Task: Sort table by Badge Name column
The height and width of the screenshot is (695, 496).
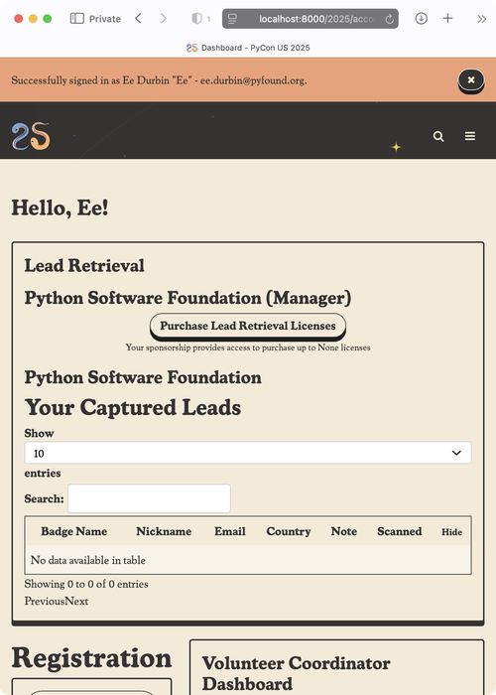Action: click(x=74, y=531)
